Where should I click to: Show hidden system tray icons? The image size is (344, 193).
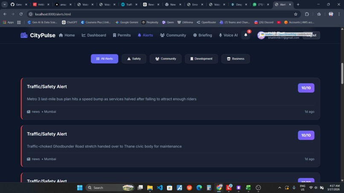point(280,188)
